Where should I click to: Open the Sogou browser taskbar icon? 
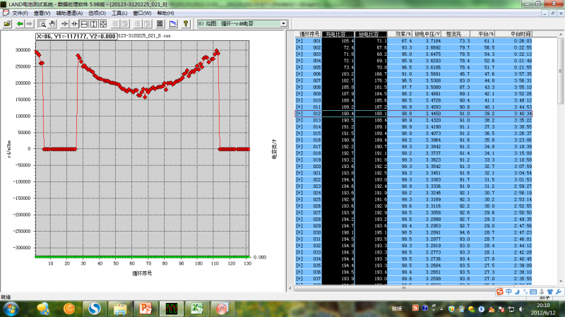[95, 309]
